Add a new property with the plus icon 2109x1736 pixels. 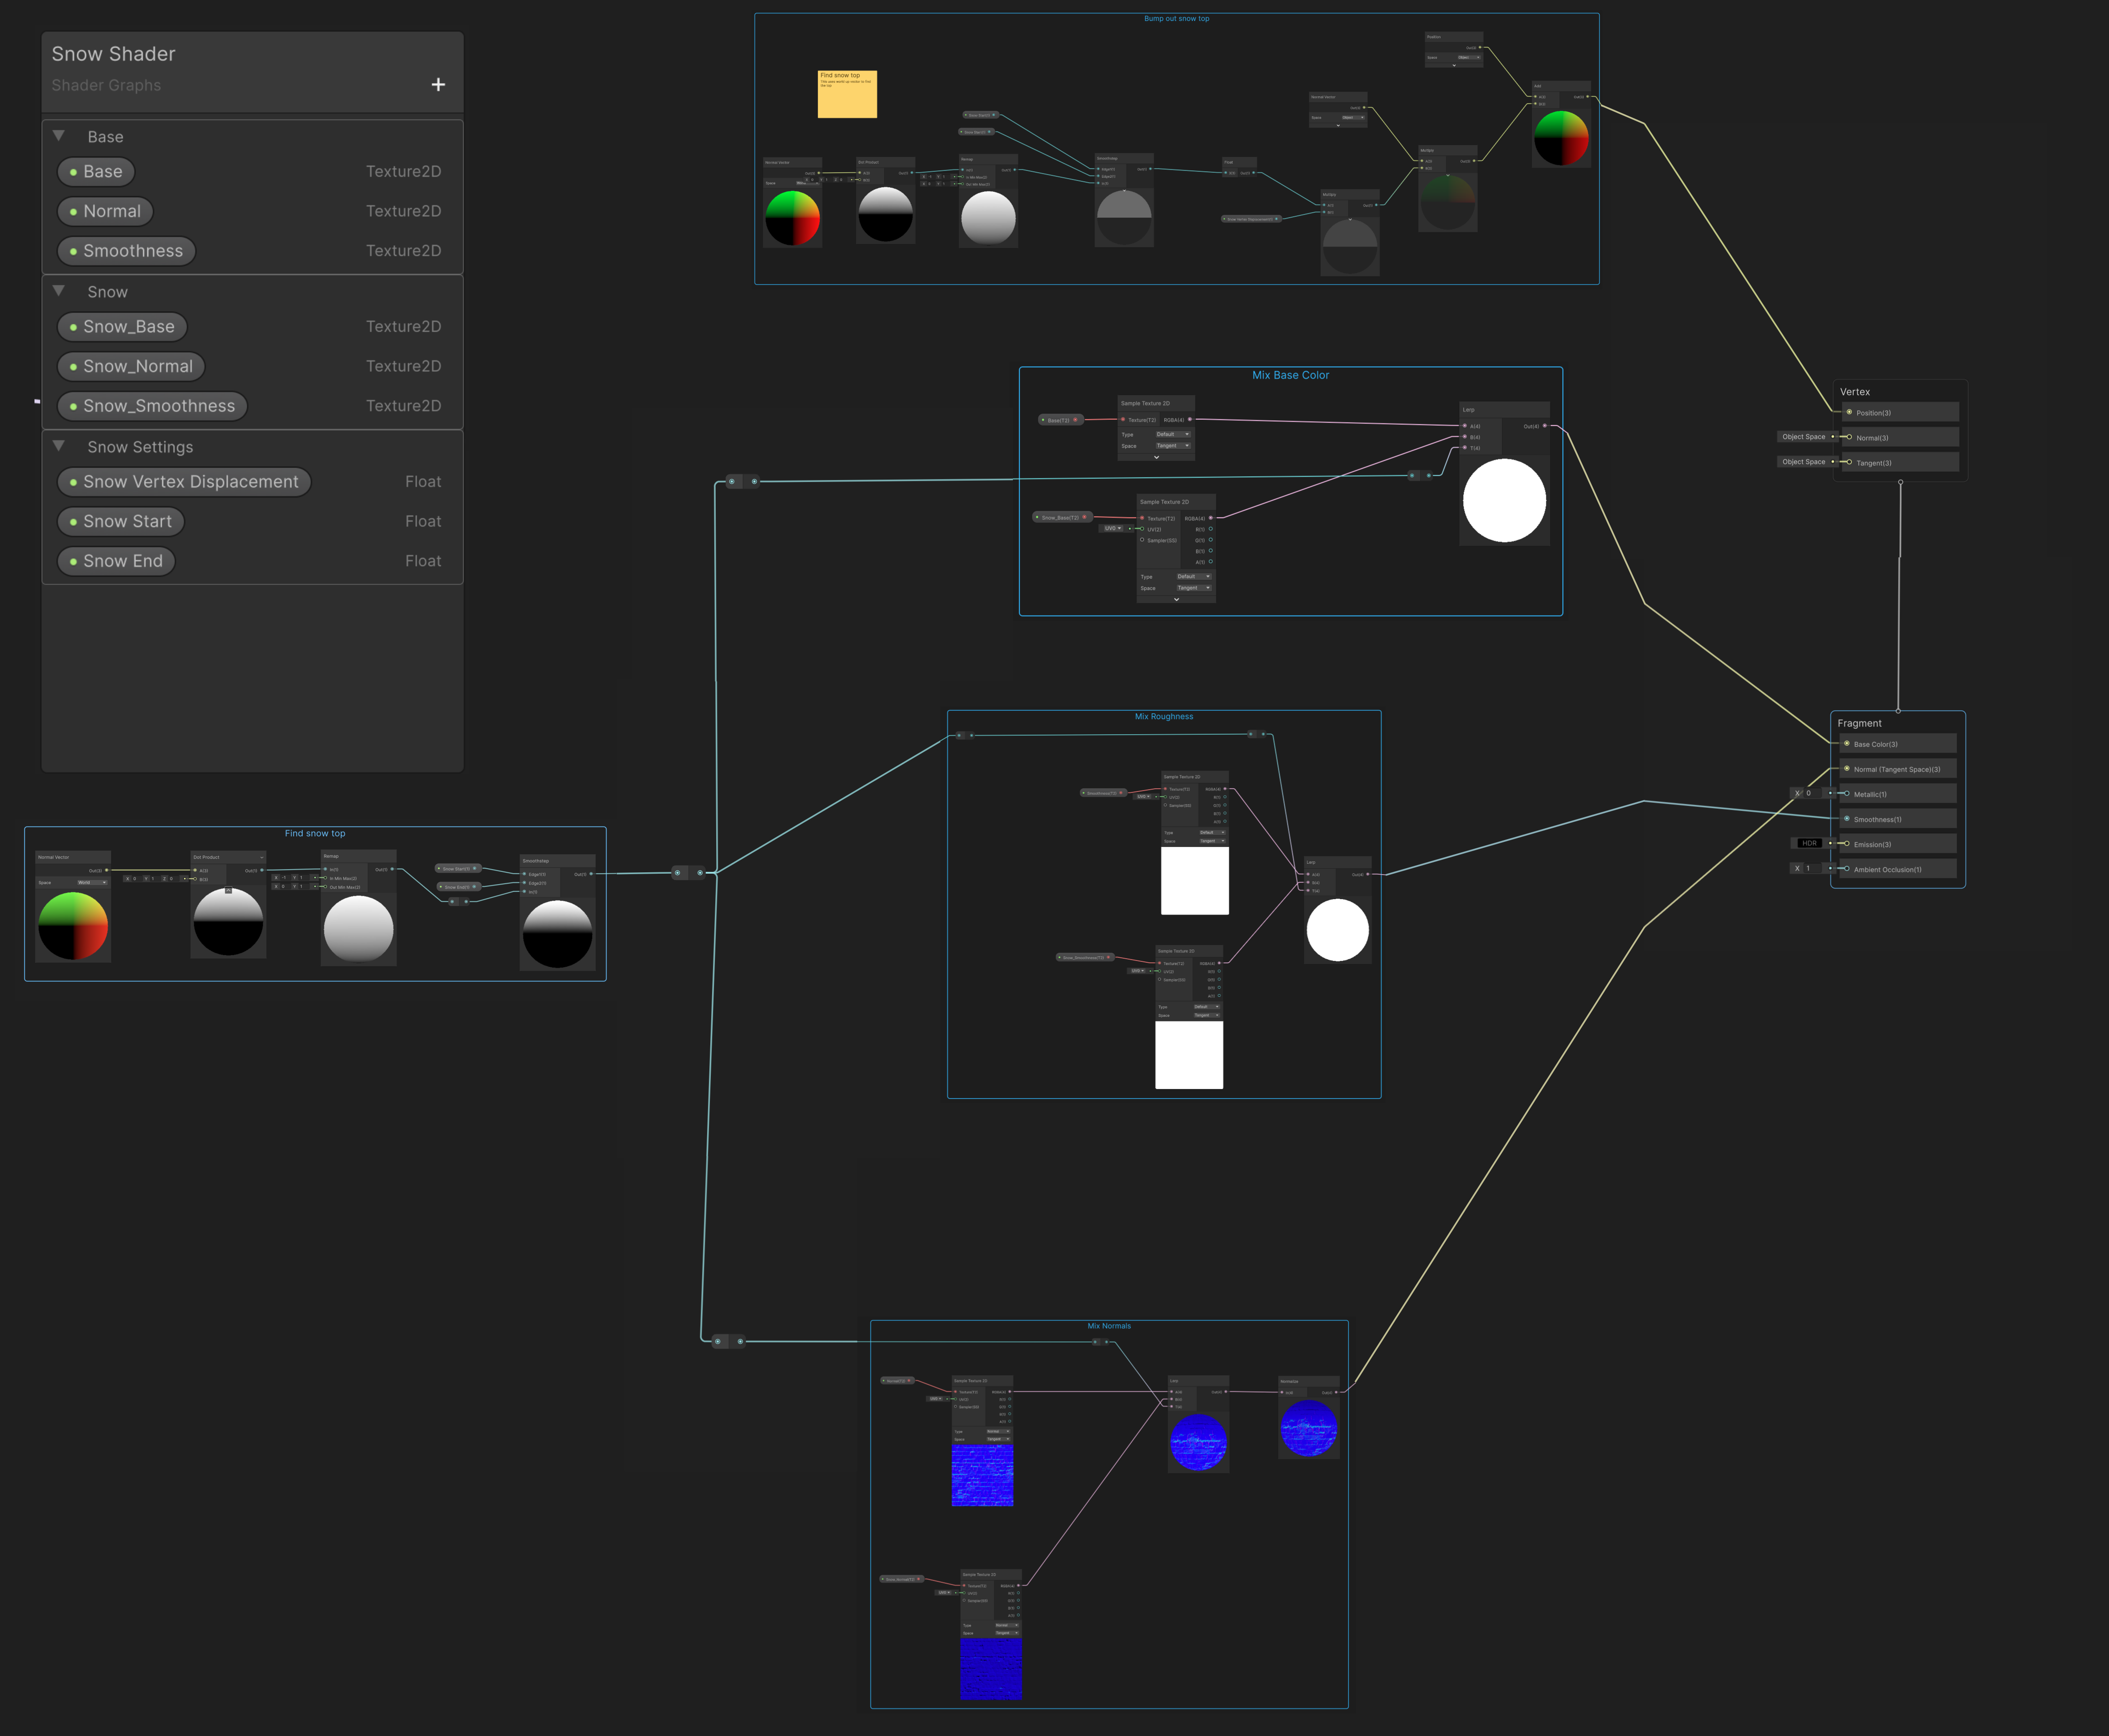[x=438, y=85]
